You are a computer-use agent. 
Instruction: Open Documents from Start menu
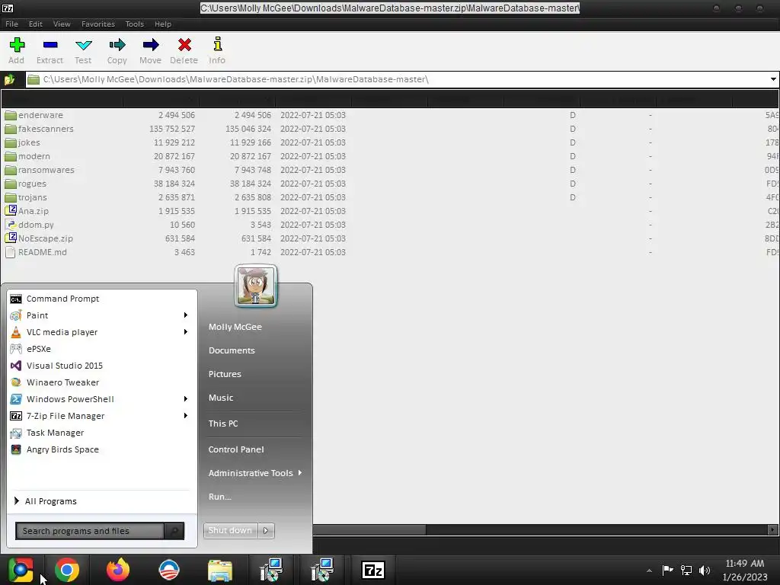point(232,350)
